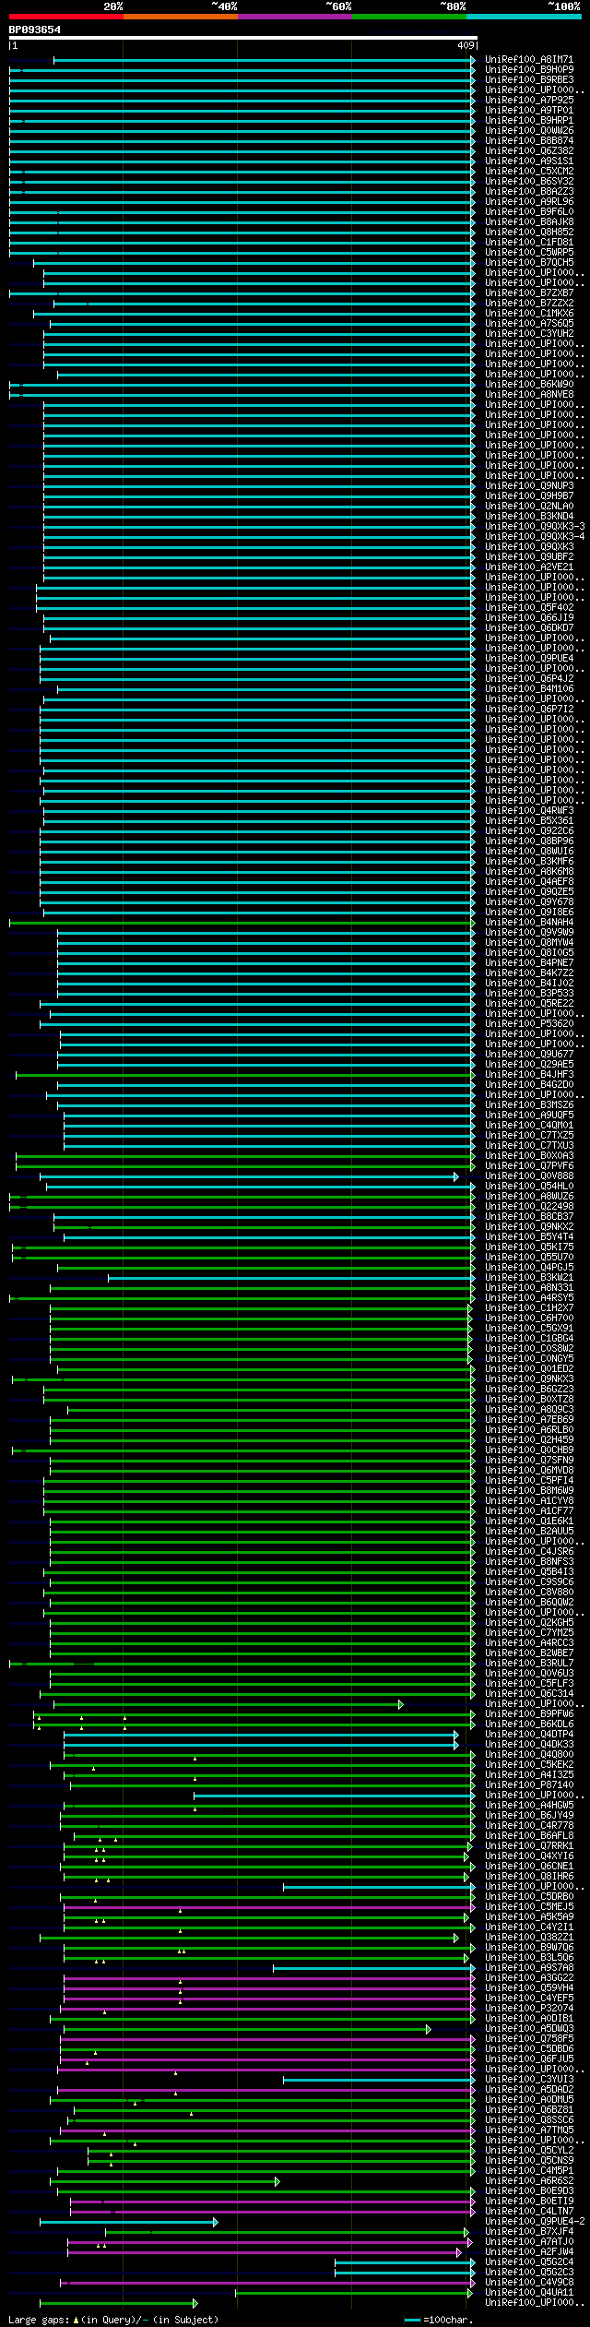Select the UniRef100_C7TXZ5 entry
Screen dimensions: 590x2327
(x=529, y=1135)
